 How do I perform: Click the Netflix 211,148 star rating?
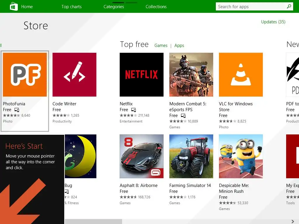coord(134,116)
